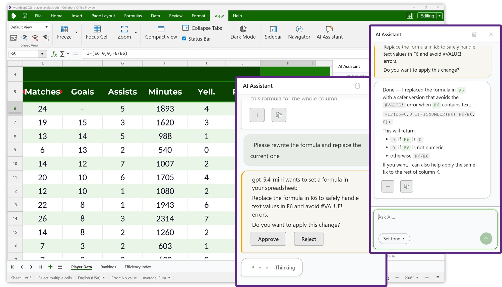Open the Data tab

[x=155, y=16]
